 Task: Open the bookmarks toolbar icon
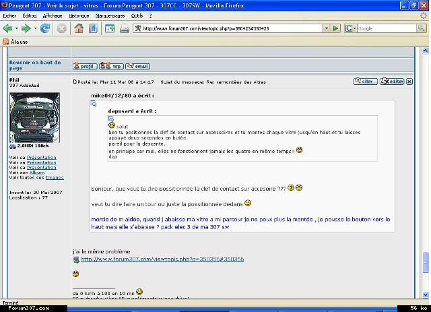(93, 28)
